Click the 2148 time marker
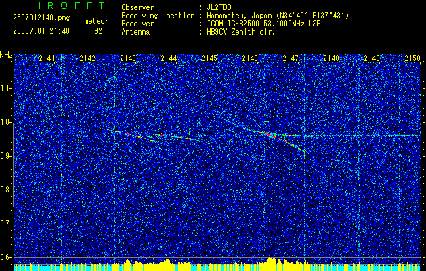426x271 pixels. tap(331, 58)
